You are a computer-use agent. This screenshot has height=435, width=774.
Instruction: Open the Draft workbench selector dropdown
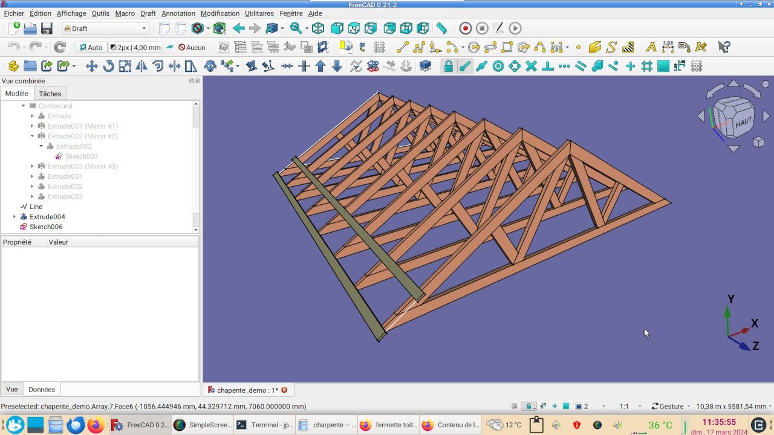pyautogui.click(x=105, y=28)
